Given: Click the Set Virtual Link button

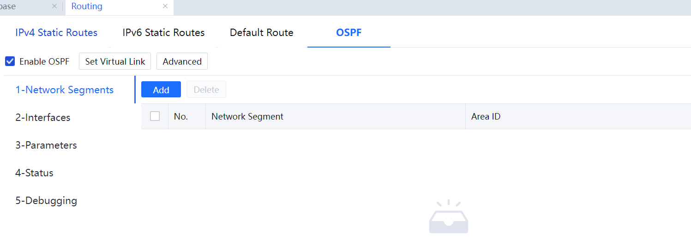Looking at the screenshot, I should (x=115, y=61).
